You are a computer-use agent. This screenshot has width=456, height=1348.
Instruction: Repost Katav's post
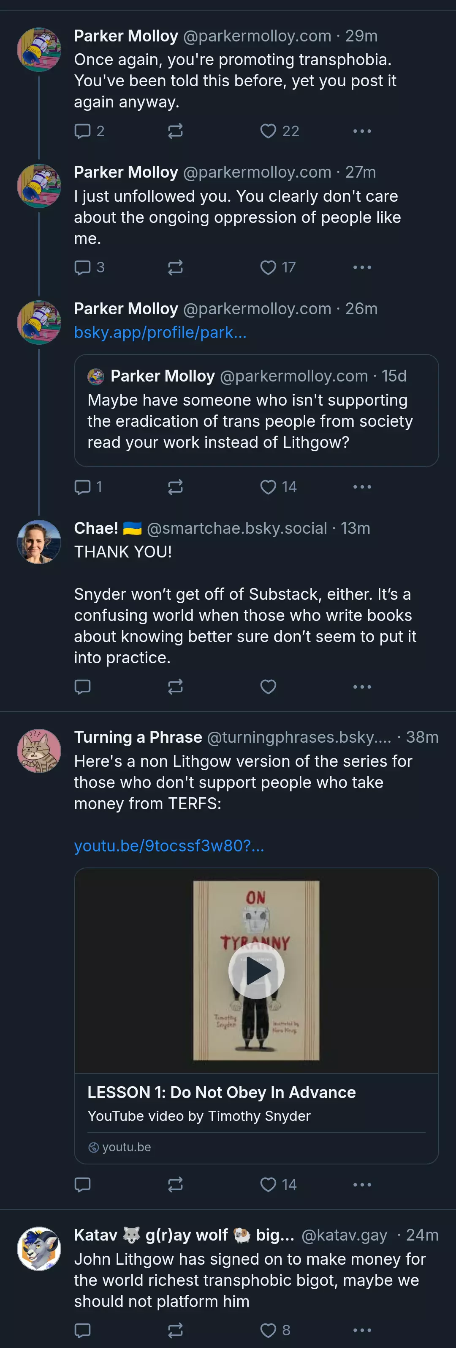(x=175, y=1330)
